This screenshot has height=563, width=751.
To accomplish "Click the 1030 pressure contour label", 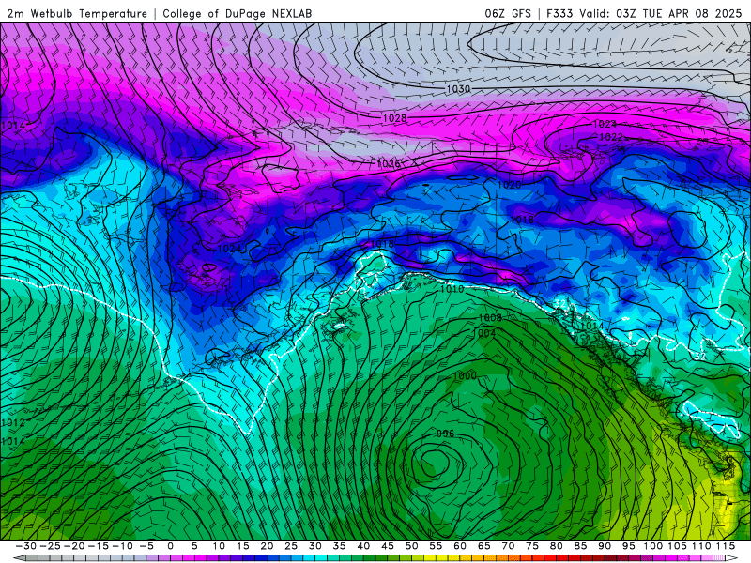I will (458, 89).
